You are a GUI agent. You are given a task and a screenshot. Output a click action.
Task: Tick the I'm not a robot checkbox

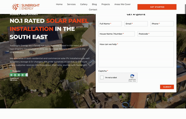(x=102, y=78)
